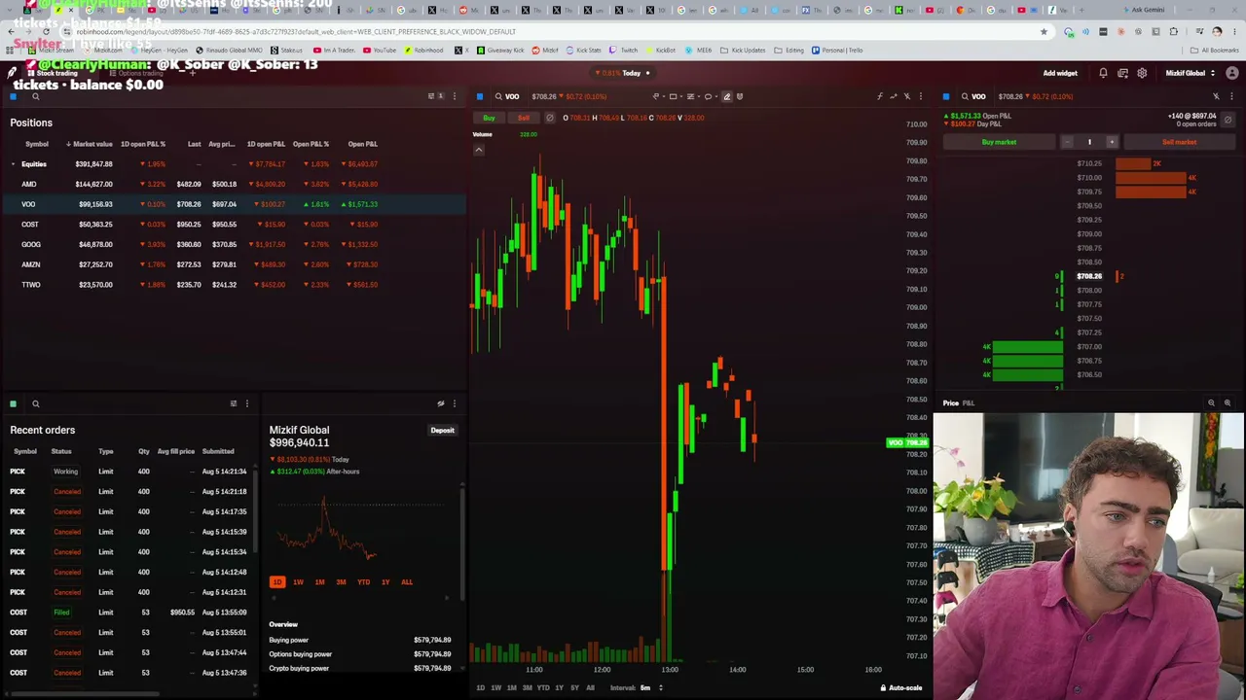Zoom in on the price ladder
1246x700 pixels.
click(x=1227, y=402)
